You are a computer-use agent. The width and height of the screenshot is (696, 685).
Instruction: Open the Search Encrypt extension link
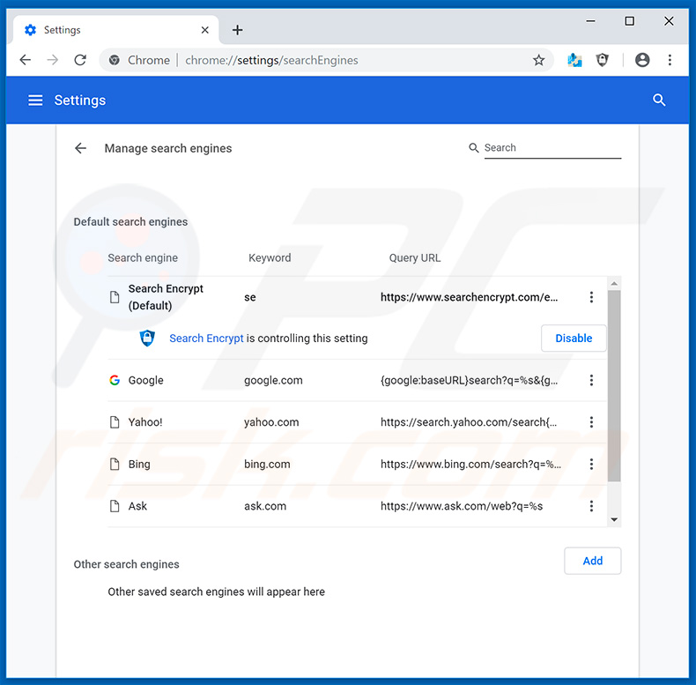click(206, 339)
